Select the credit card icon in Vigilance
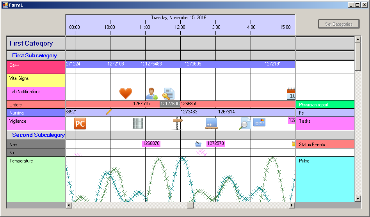The width and height of the screenshot is (370, 217). point(259,122)
